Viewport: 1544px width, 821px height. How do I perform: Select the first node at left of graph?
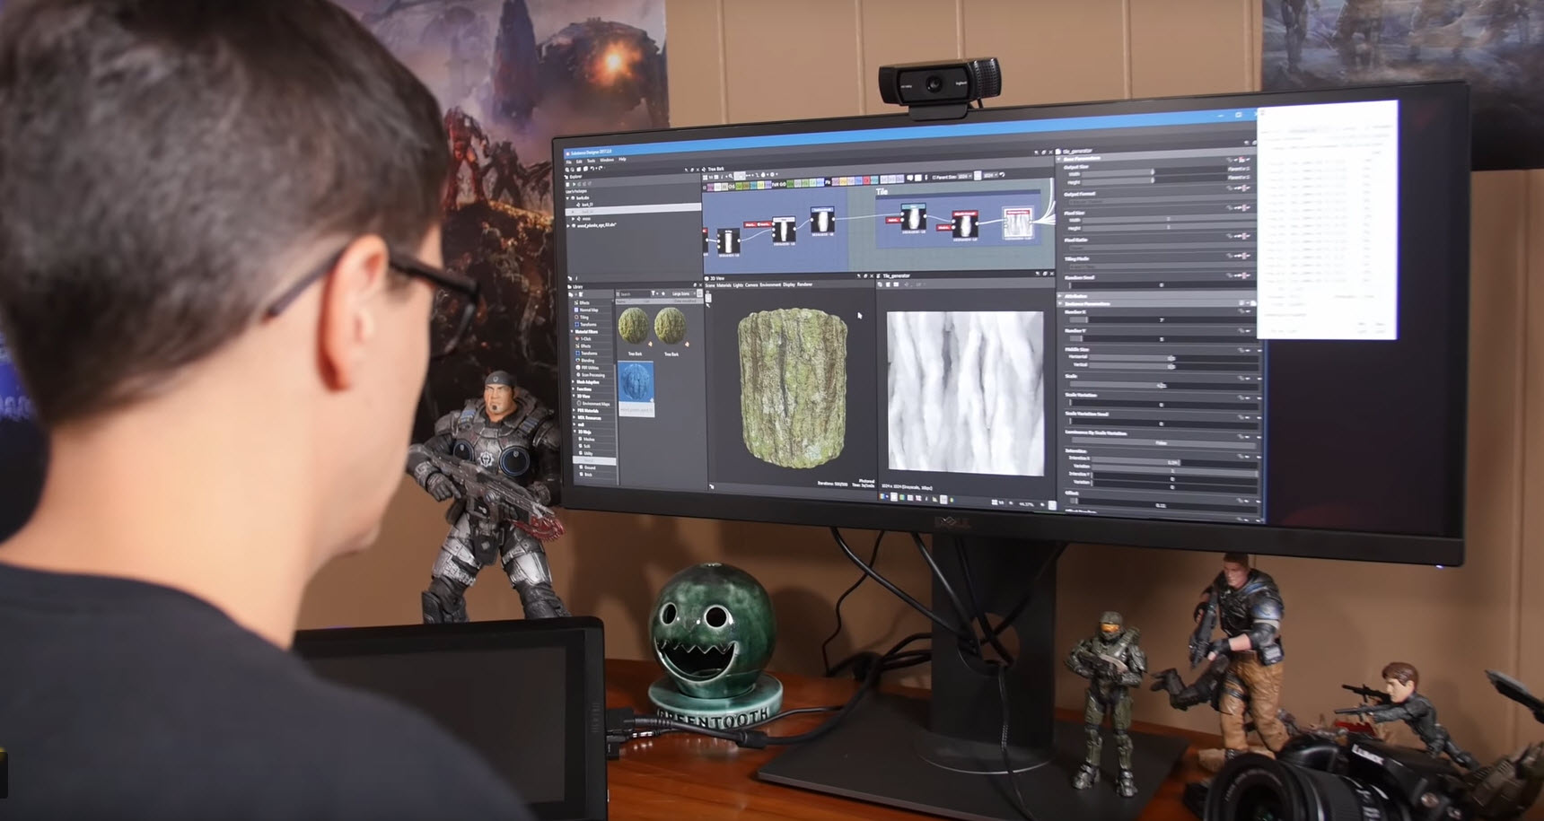[x=728, y=241]
